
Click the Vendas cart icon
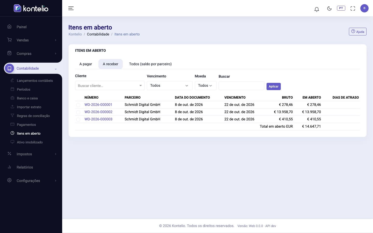9,40
